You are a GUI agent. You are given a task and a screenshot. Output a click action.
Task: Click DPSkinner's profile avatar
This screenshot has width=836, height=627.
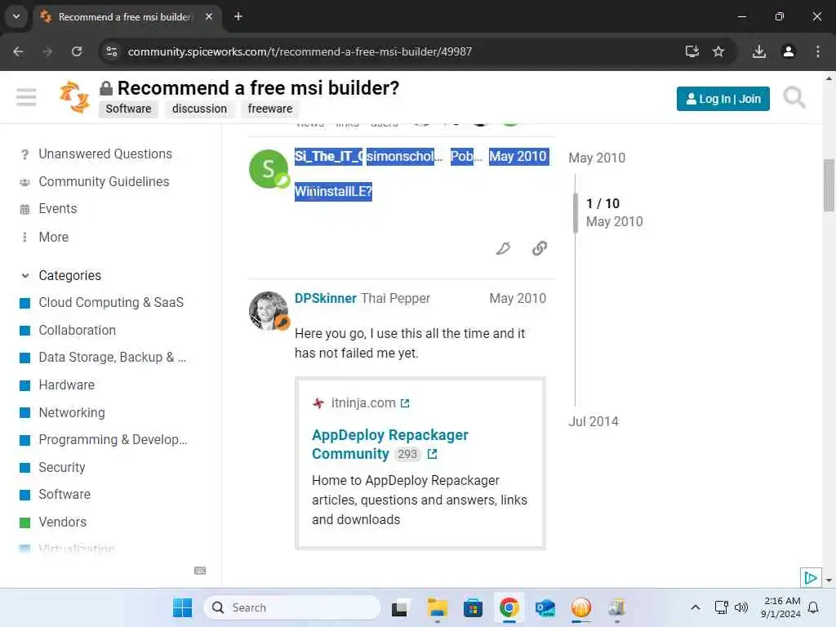[x=268, y=311]
